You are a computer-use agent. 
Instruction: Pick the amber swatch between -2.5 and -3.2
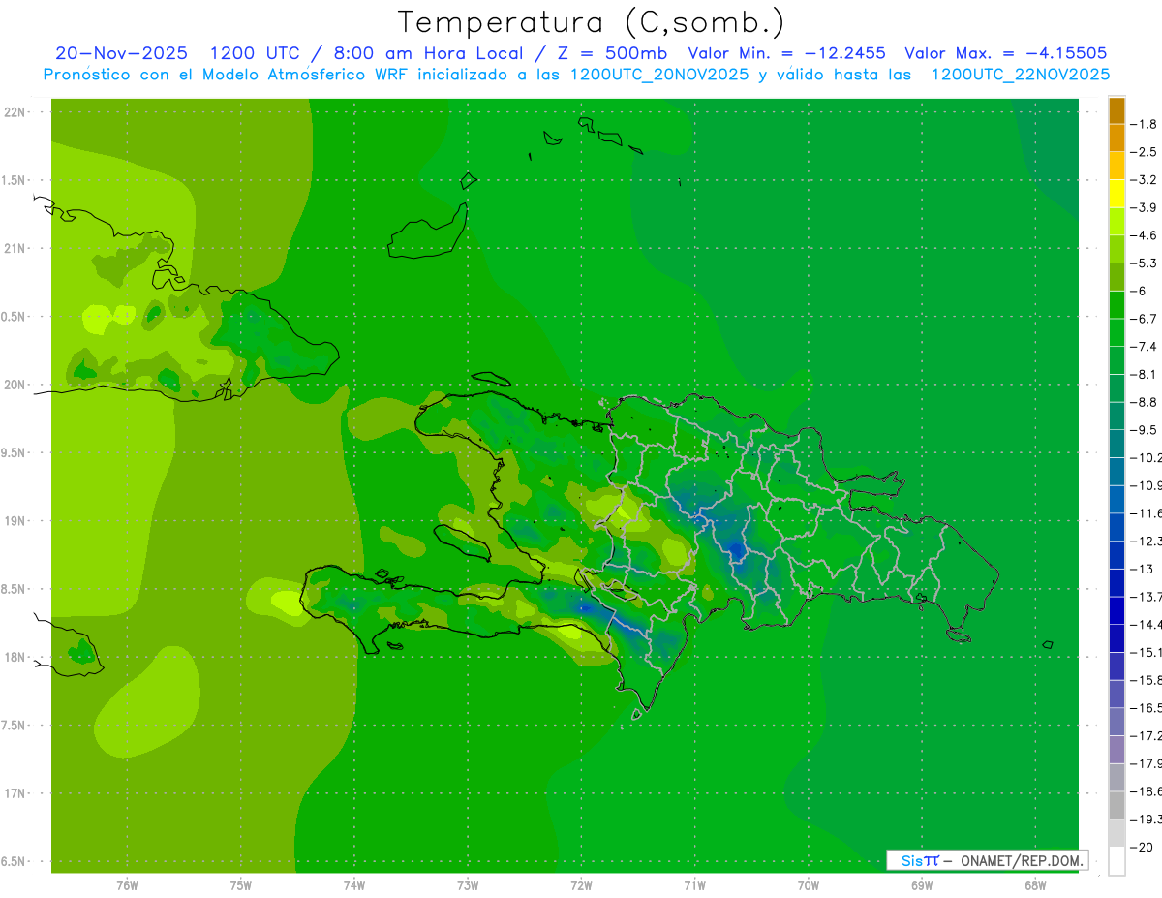tap(1116, 166)
